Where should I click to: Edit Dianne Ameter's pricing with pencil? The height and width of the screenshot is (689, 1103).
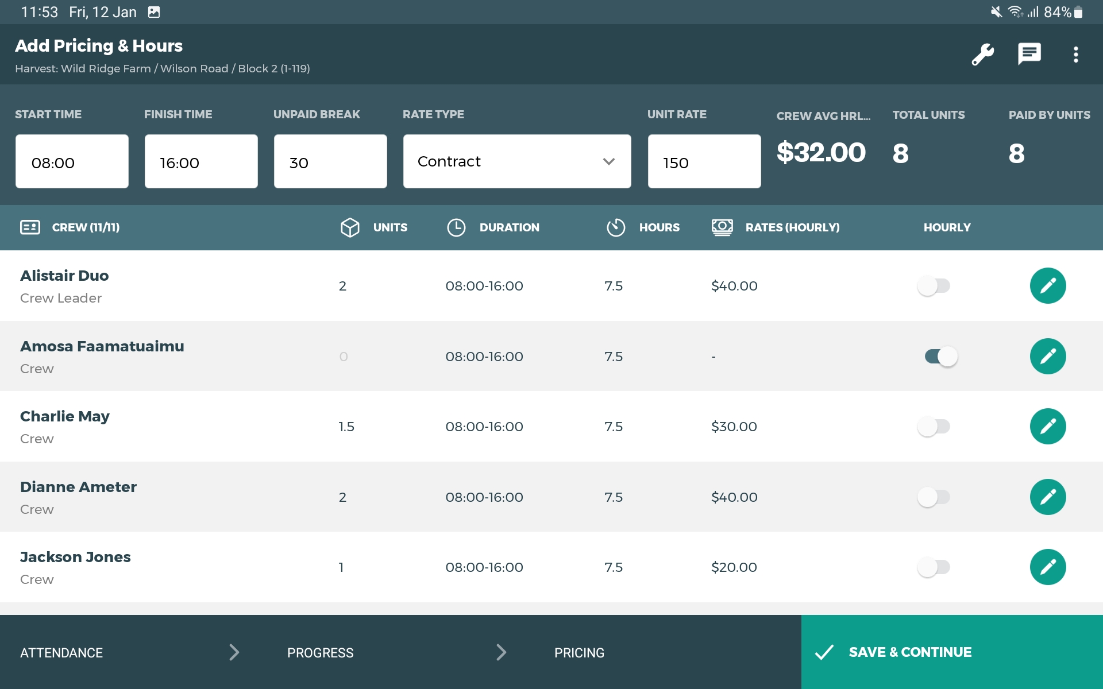1047,497
